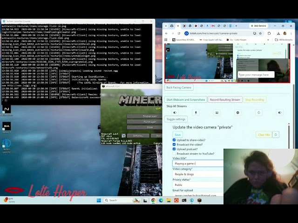
Task: Open All Bookmarks folder
Action: click(284, 40)
